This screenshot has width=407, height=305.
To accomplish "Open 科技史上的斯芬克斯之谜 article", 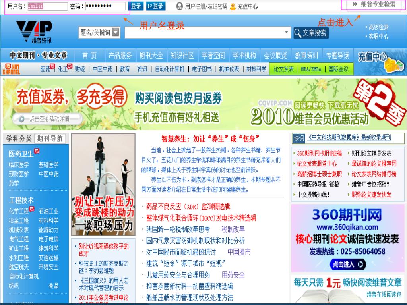I will (x=104, y=267).
